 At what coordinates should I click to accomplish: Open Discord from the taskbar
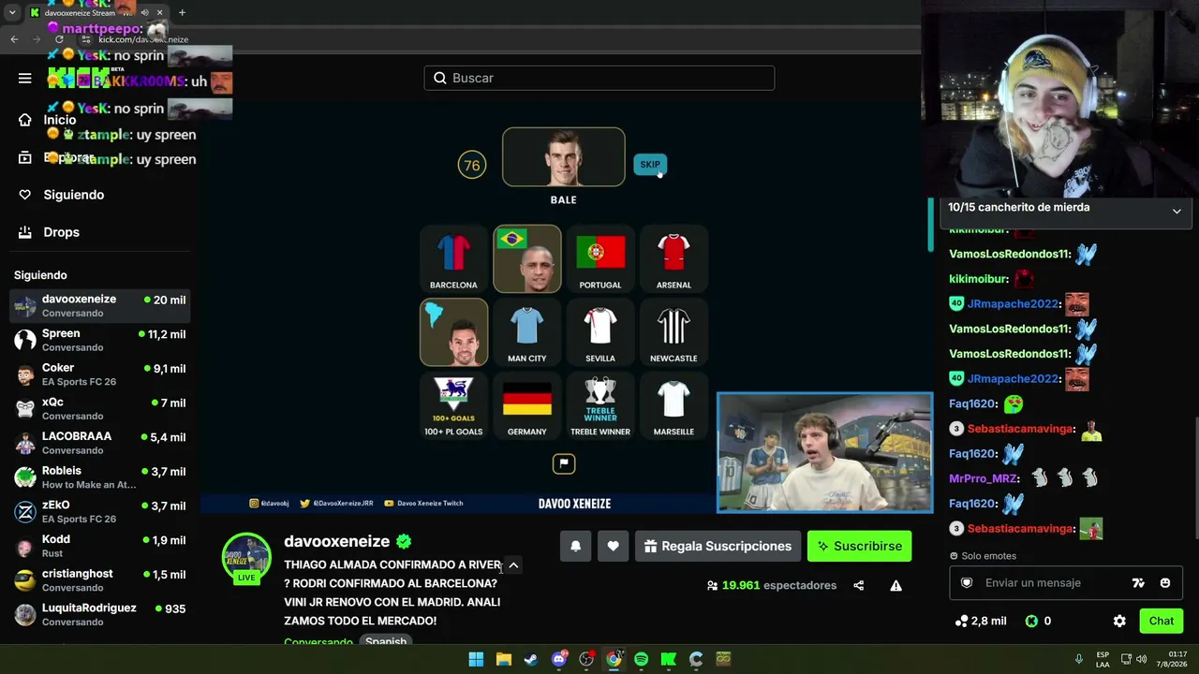point(559,659)
